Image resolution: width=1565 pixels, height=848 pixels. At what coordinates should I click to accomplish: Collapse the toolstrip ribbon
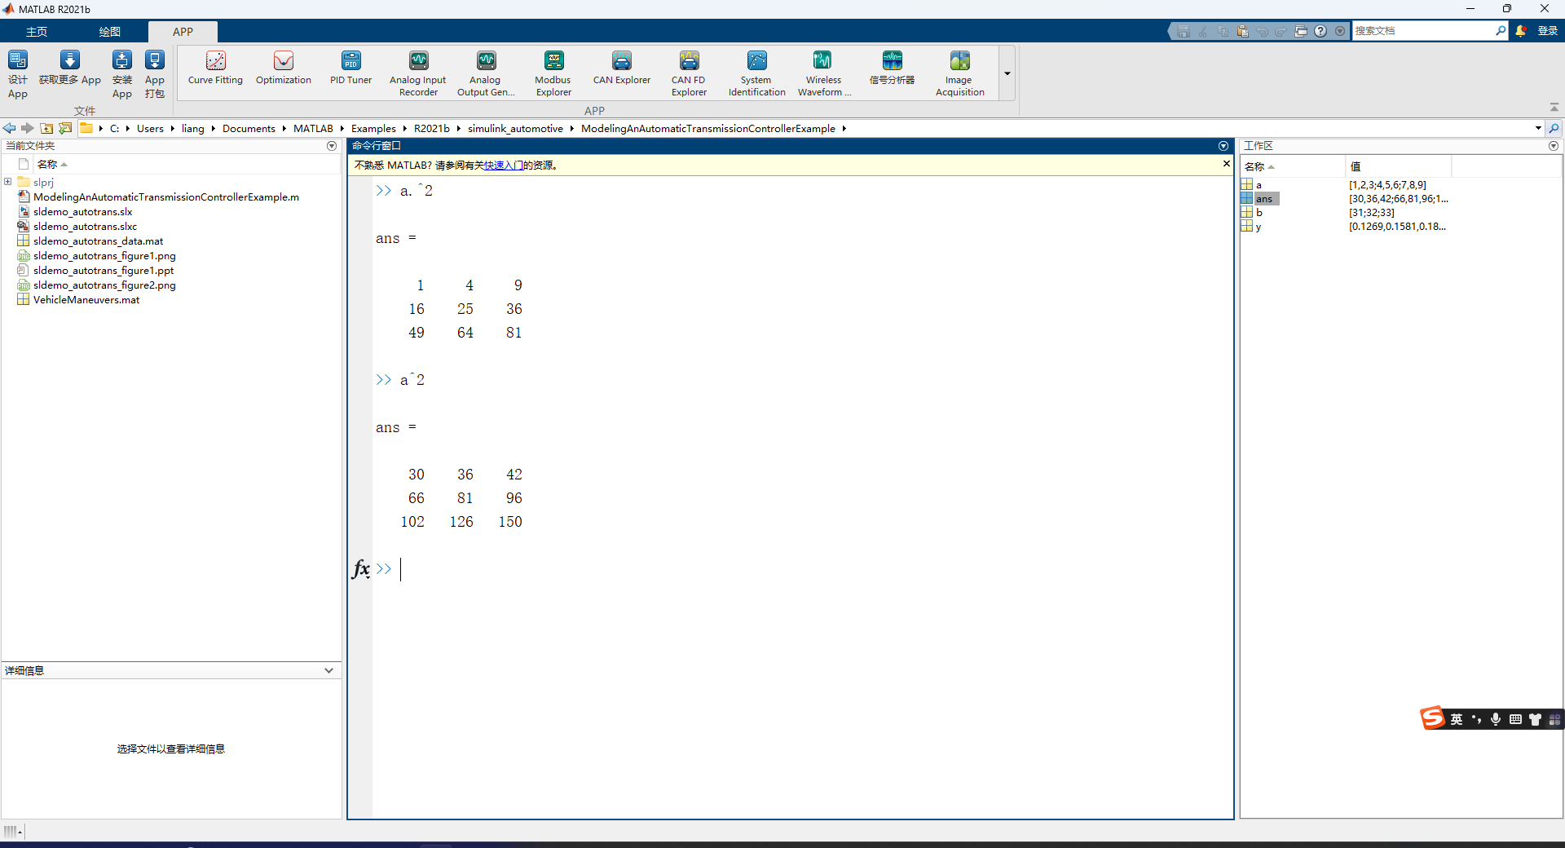tap(1554, 108)
